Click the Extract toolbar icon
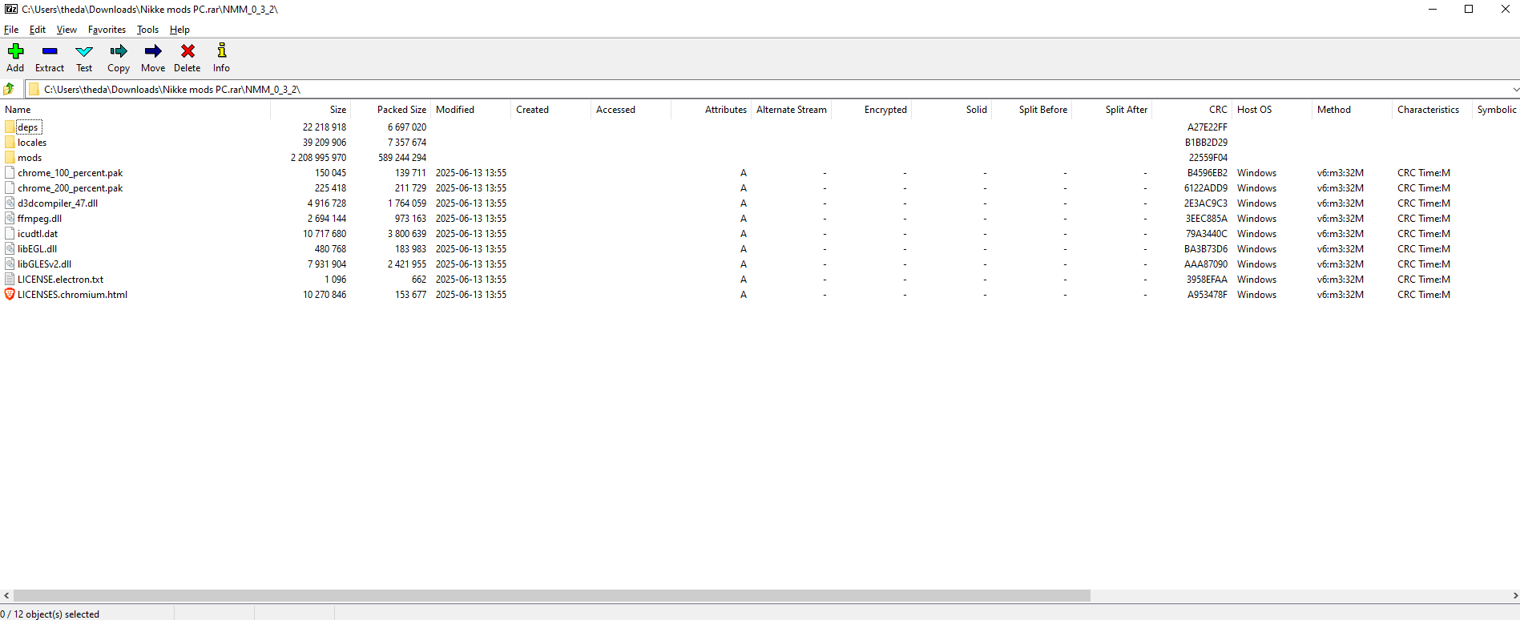Screen dimensions: 1520x620 click(x=50, y=51)
